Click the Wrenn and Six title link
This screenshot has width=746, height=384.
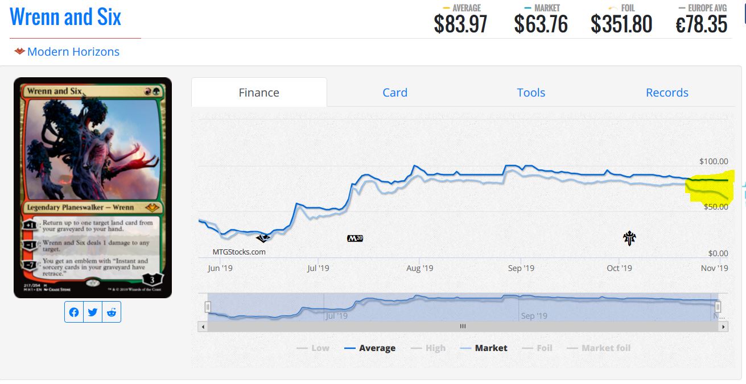[65, 17]
